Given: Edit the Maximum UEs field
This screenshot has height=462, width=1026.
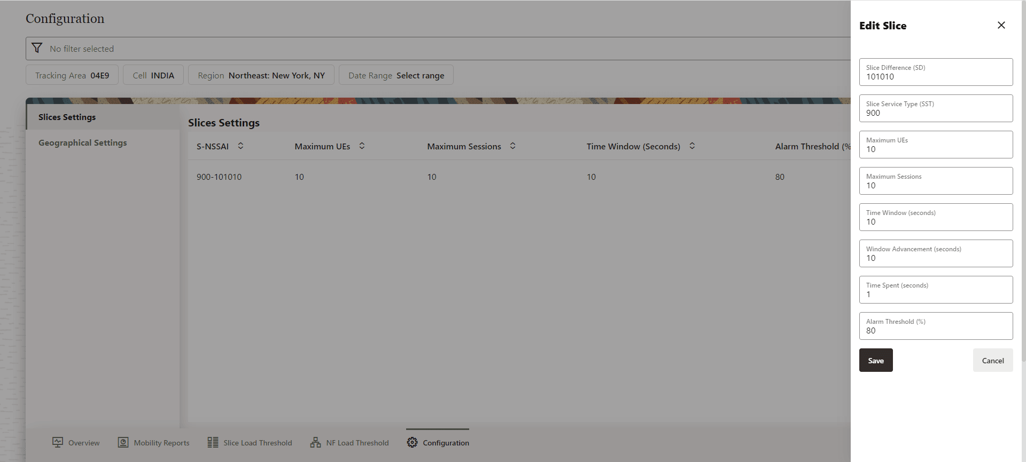Looking at the screenshot, I should pos(936,145).
